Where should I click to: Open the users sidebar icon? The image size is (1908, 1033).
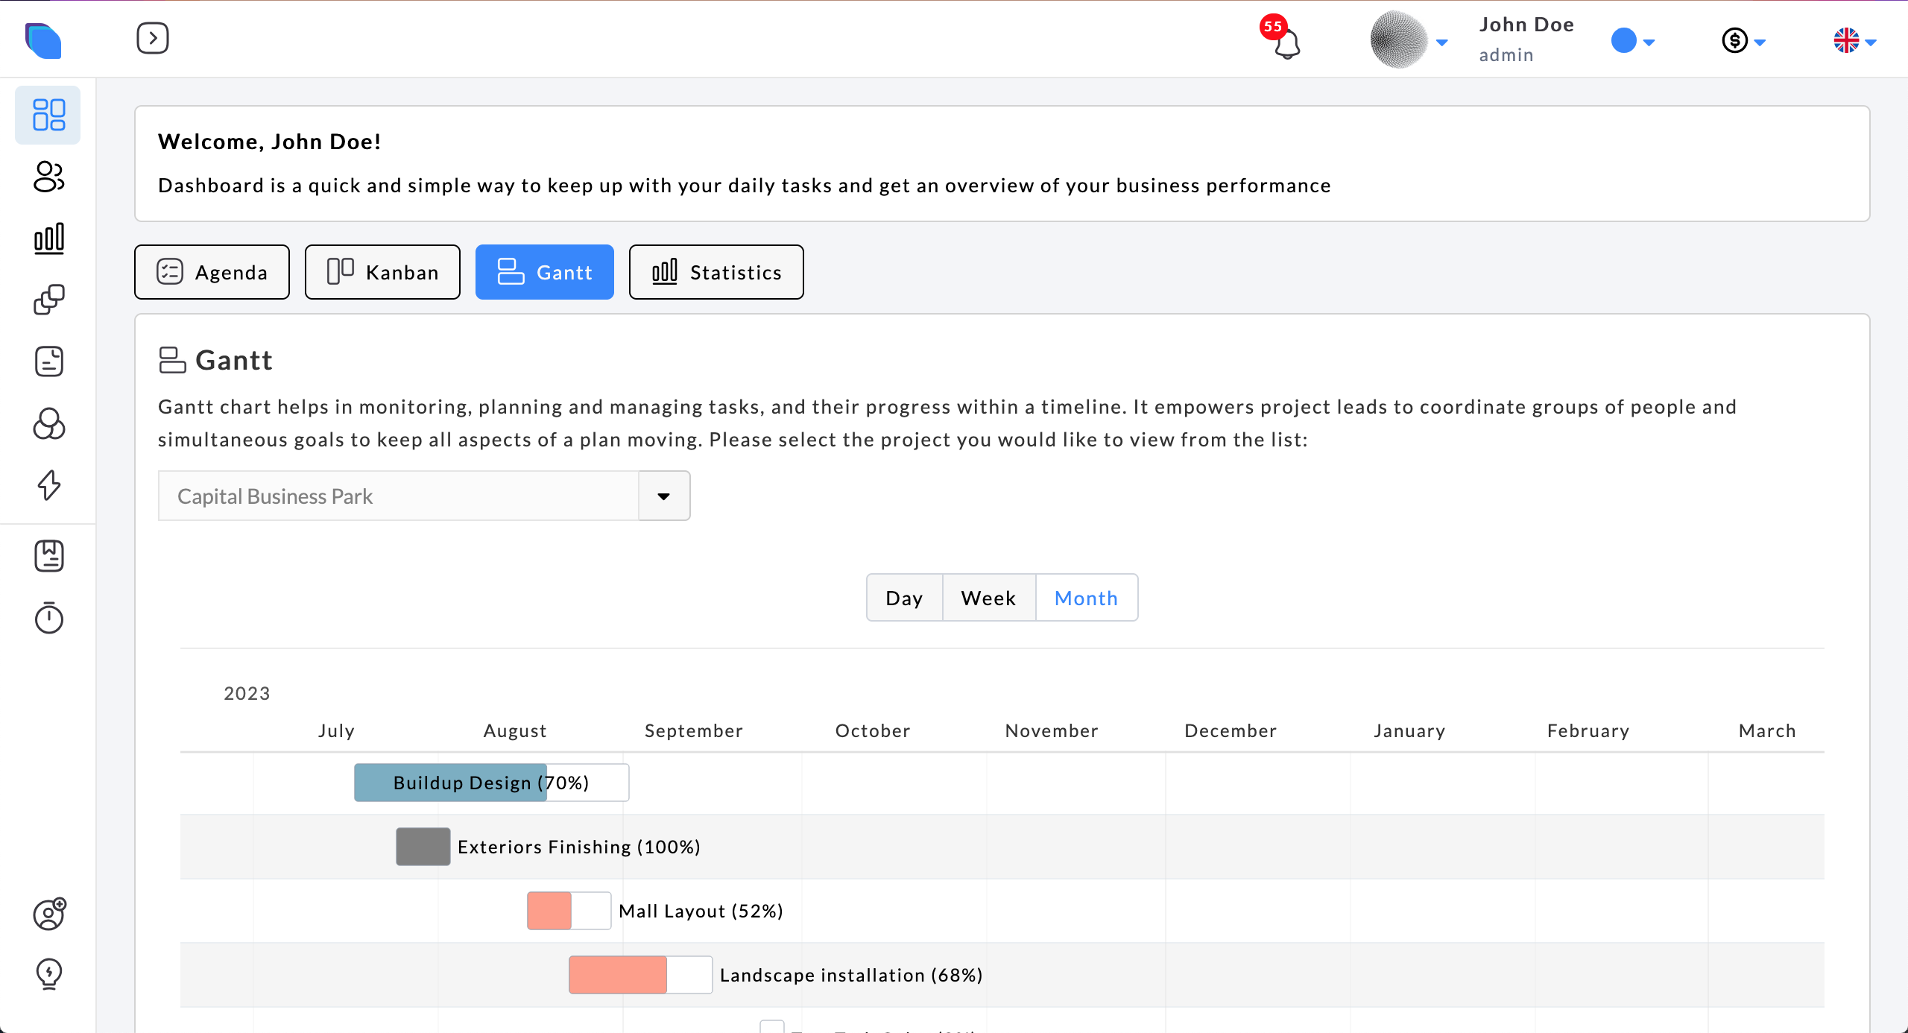click(x=48, y=177)
